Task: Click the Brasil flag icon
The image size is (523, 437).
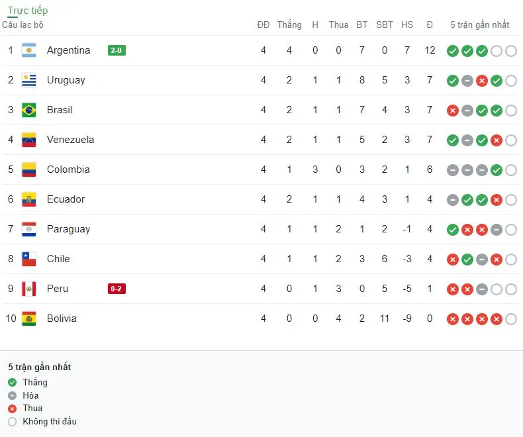Action: tap(28, 110)
